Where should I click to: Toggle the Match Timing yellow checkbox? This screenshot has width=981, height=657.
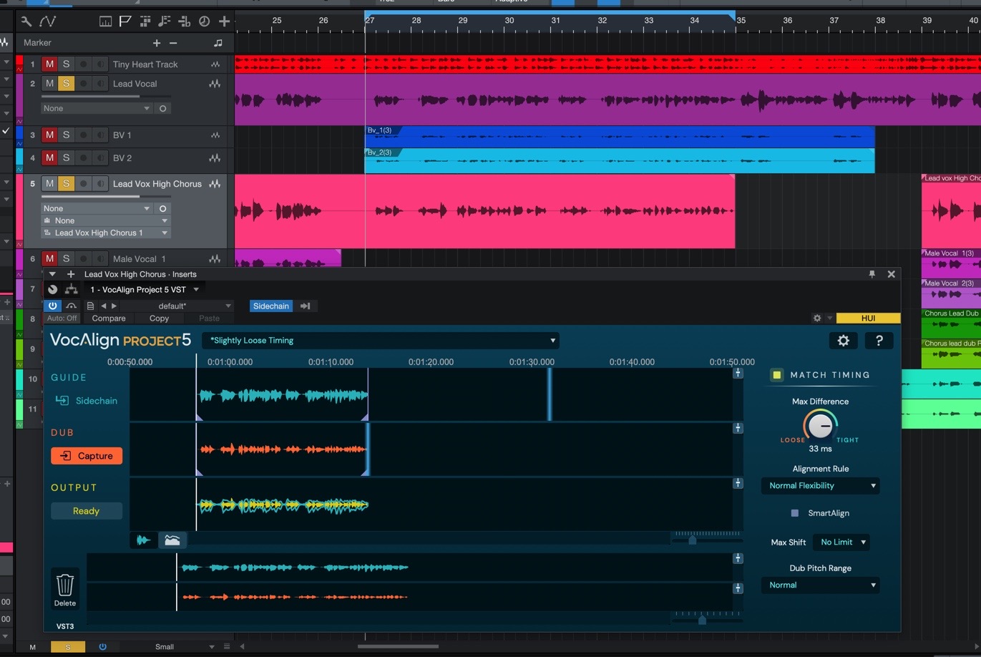pos(776,375)
